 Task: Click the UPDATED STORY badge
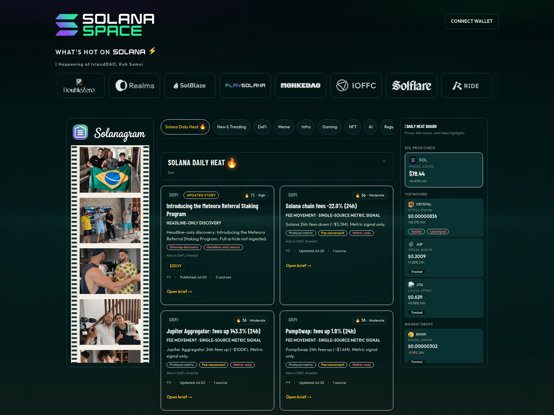click(x=201, y=195)
